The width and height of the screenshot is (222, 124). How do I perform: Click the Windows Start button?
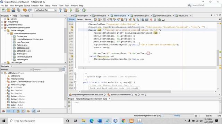(4, 121)
